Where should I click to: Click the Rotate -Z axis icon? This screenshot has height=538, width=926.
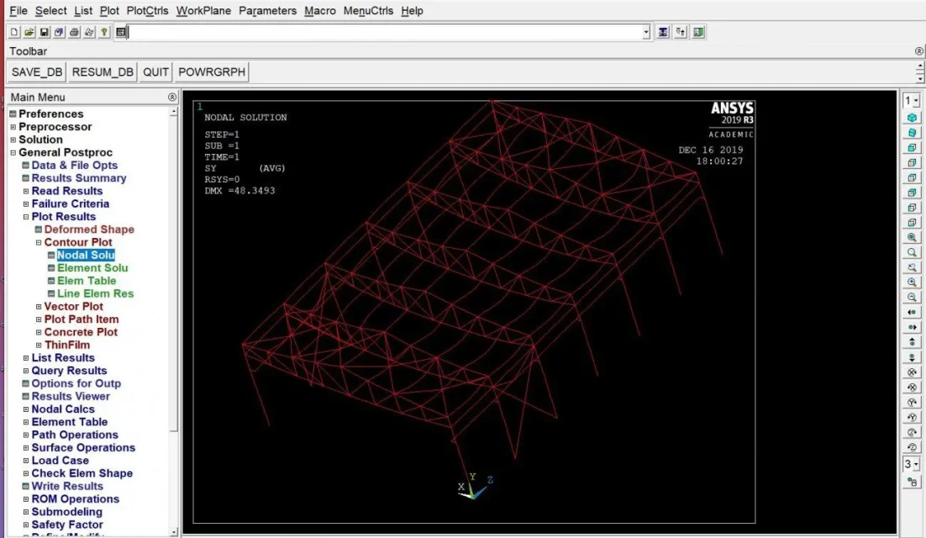tap(912, 448)
